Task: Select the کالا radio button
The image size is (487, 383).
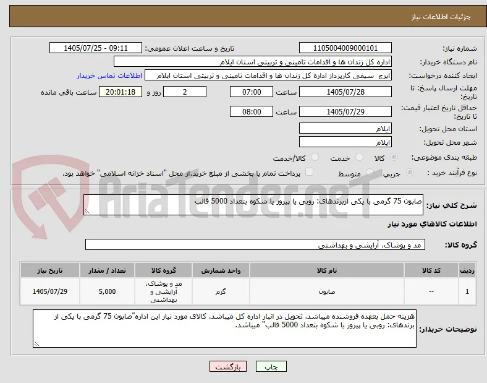Action: [x=394, y=157]
